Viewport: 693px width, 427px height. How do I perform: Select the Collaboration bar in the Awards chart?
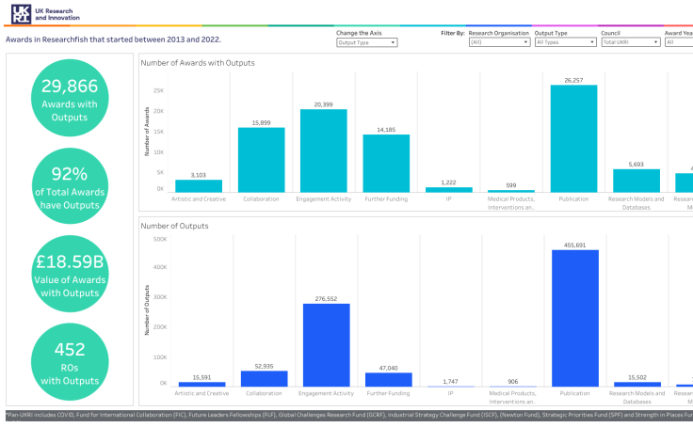click(261, 159)
